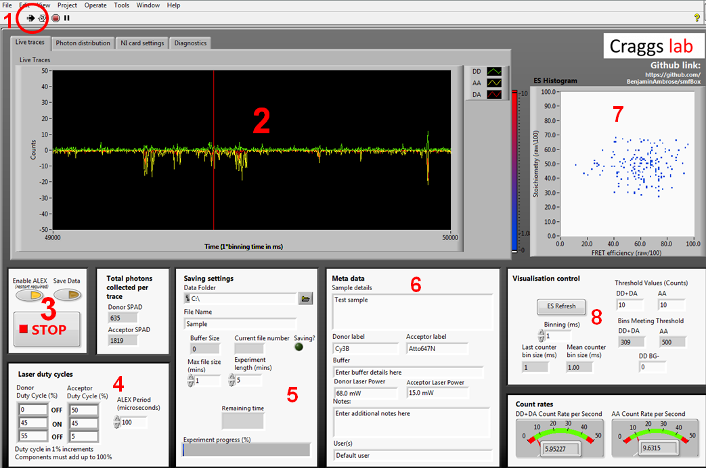Viewport: 706px width, 468px height.
Task: Click the Donor first OFF duty cycle field
Action: tap(33, 410)
